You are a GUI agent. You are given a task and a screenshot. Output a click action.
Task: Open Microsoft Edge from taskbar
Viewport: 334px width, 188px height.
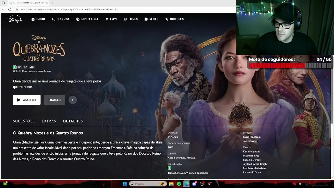(186, 184)
